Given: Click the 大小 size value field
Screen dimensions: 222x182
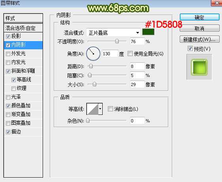Looking at the screenshot, I should (x=137, y=84).
